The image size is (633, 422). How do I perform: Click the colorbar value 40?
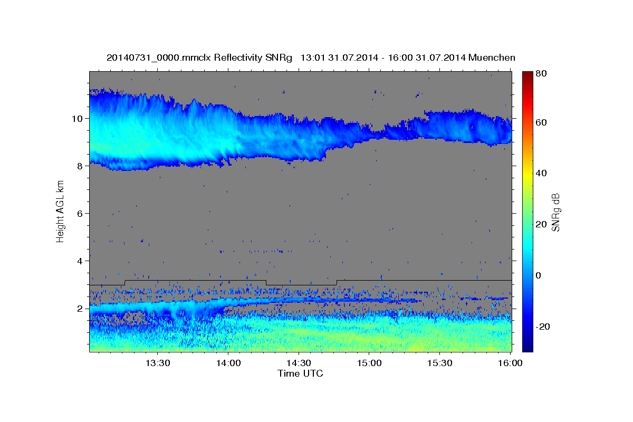point(541,173)
